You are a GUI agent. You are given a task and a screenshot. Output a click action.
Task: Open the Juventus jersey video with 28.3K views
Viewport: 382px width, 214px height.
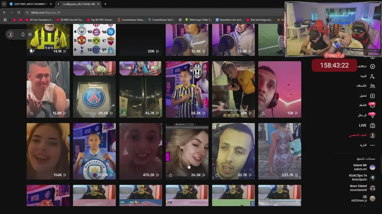click(x=187, y=89)
